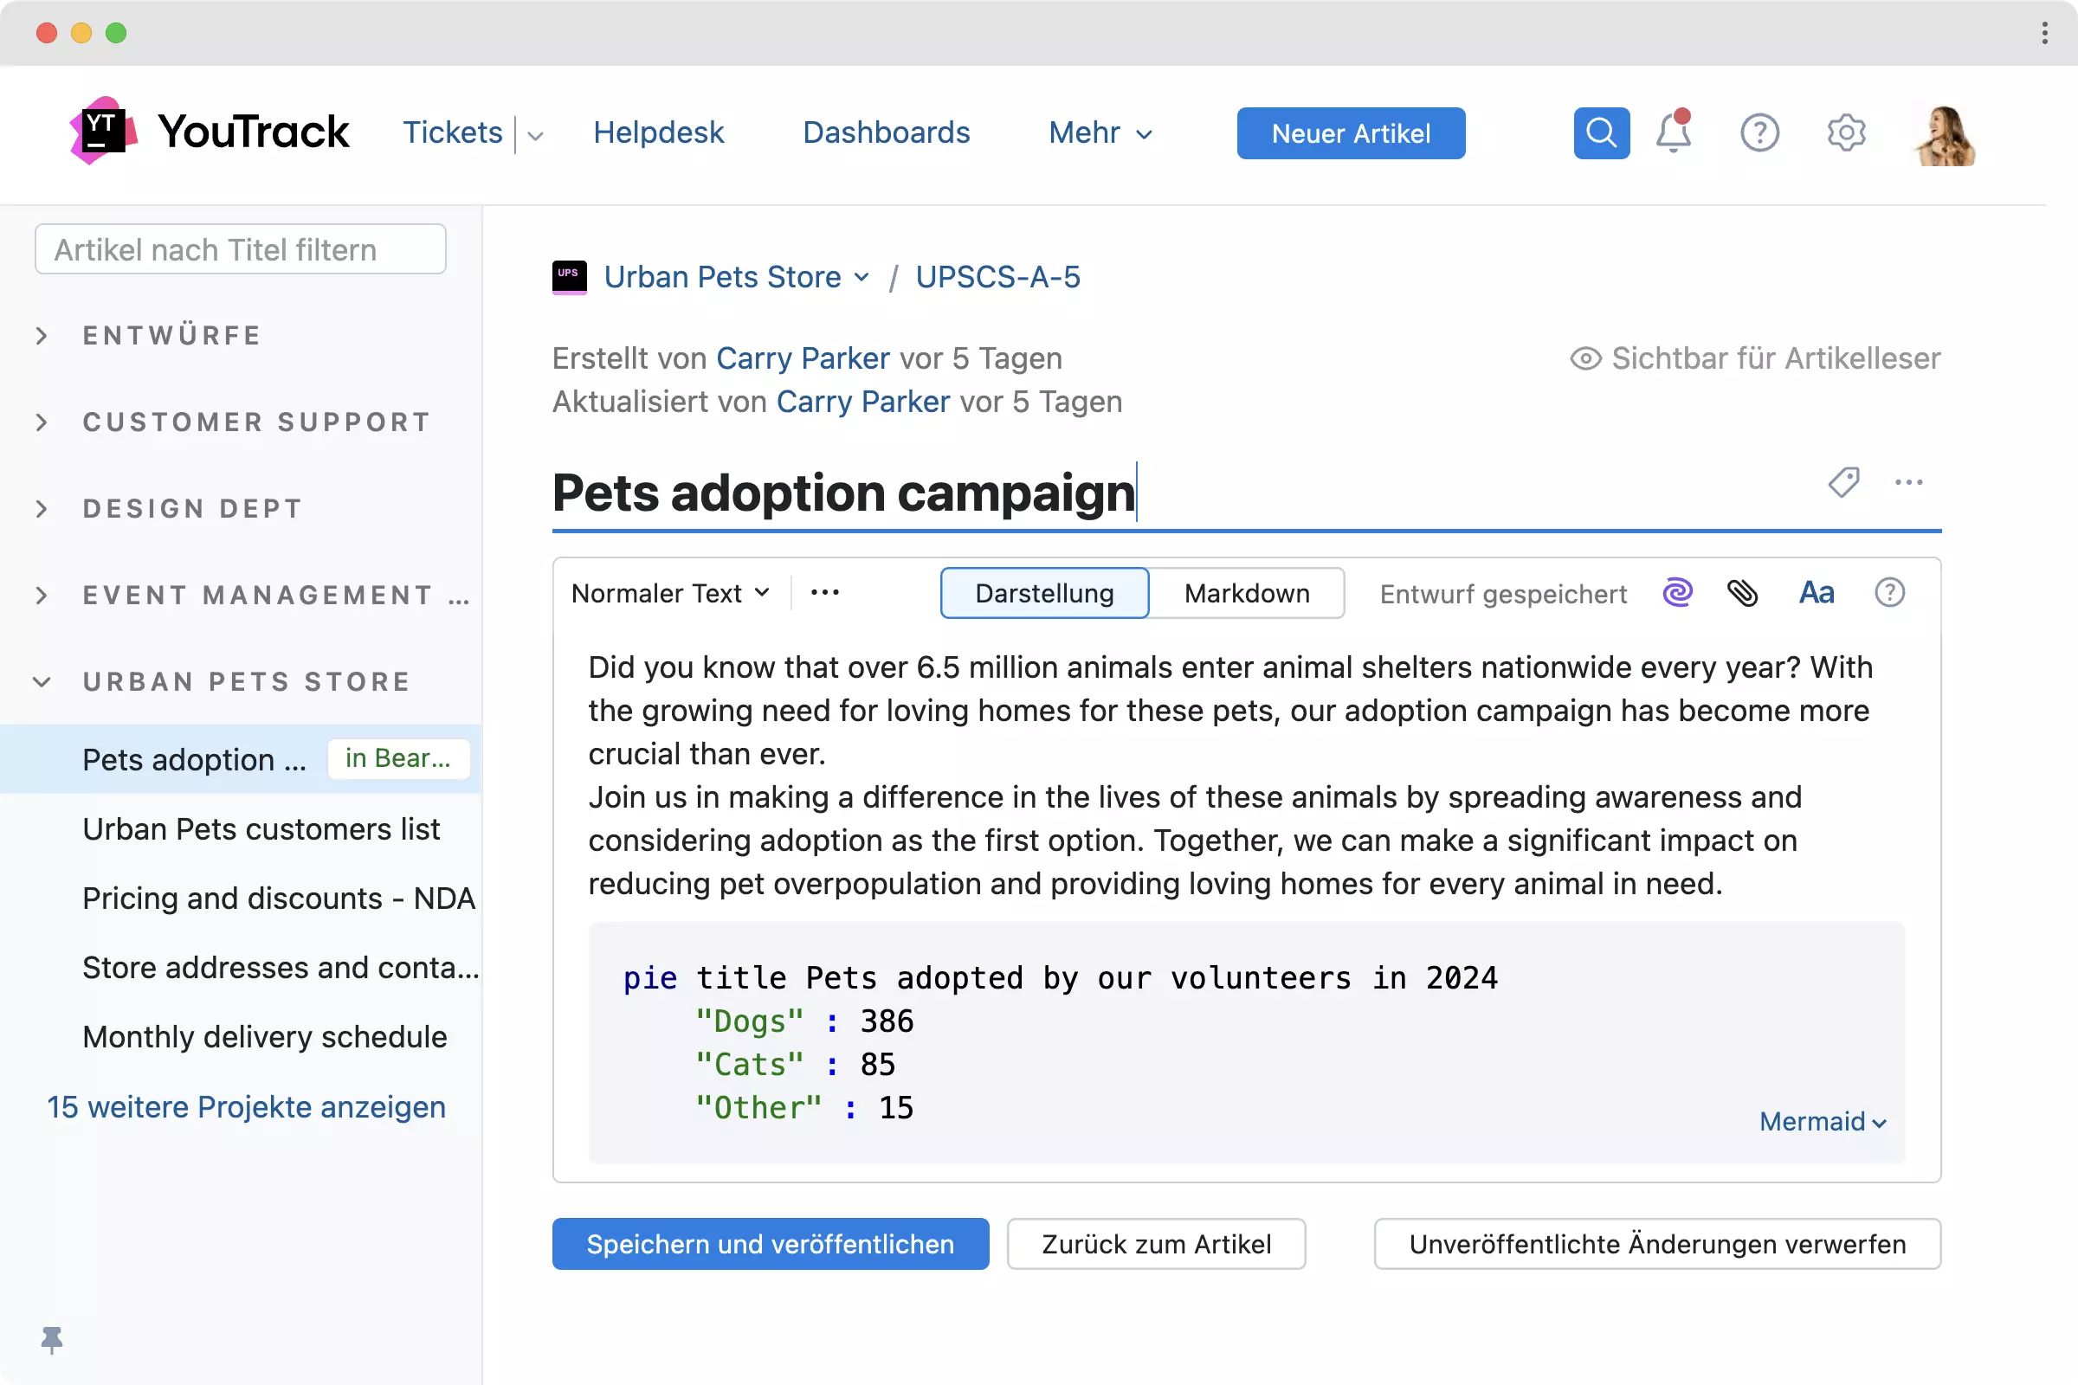
Task: Click the Aa font size icon
Action: [x=1817, y=593]
